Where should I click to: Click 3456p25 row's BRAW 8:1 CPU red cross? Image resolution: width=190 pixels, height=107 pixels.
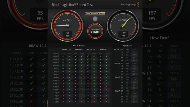(76, 81)
